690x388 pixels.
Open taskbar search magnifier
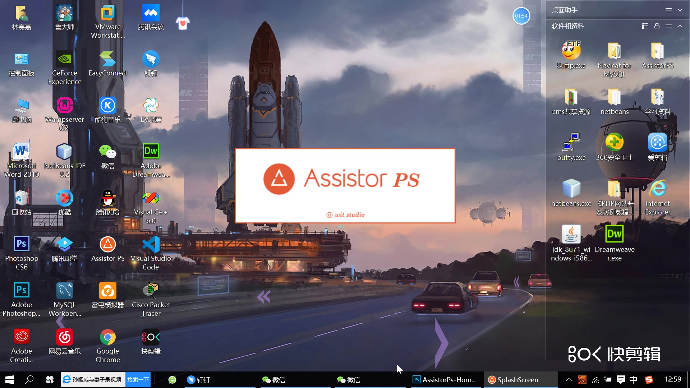pyautogui.click(x=29, y=379)
